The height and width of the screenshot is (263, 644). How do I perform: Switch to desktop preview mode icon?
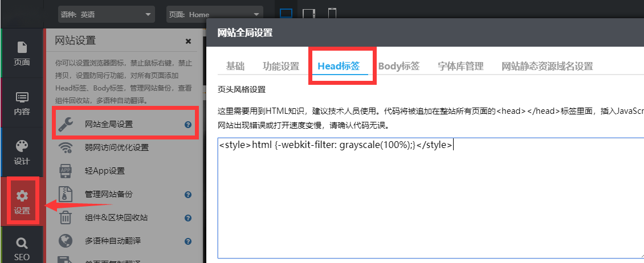286,14
